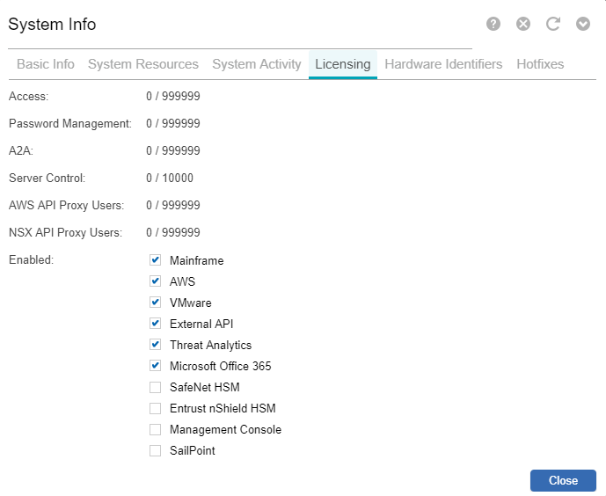606x496 pixels.
Task: Uncheck the Mainframe checkbox
Action: click(156, 260)
